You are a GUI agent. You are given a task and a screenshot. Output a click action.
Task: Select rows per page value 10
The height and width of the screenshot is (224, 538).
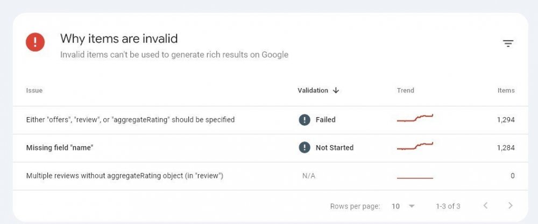396,206
